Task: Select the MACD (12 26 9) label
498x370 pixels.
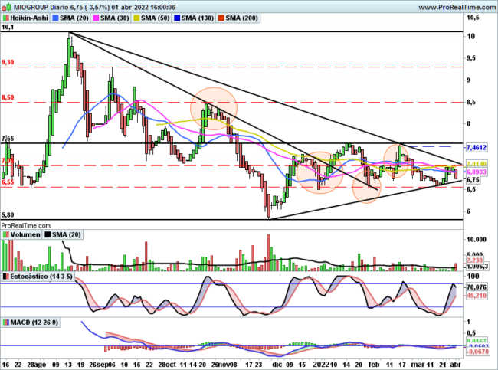Action: pyautogui.click(x=38, y=326)
